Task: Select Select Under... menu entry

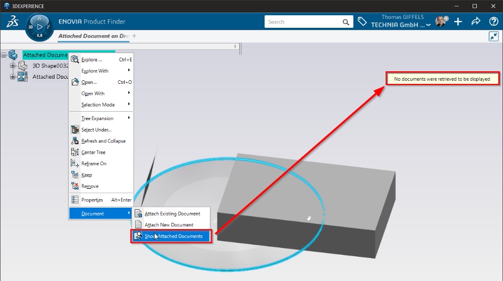Action: (101, 129)
